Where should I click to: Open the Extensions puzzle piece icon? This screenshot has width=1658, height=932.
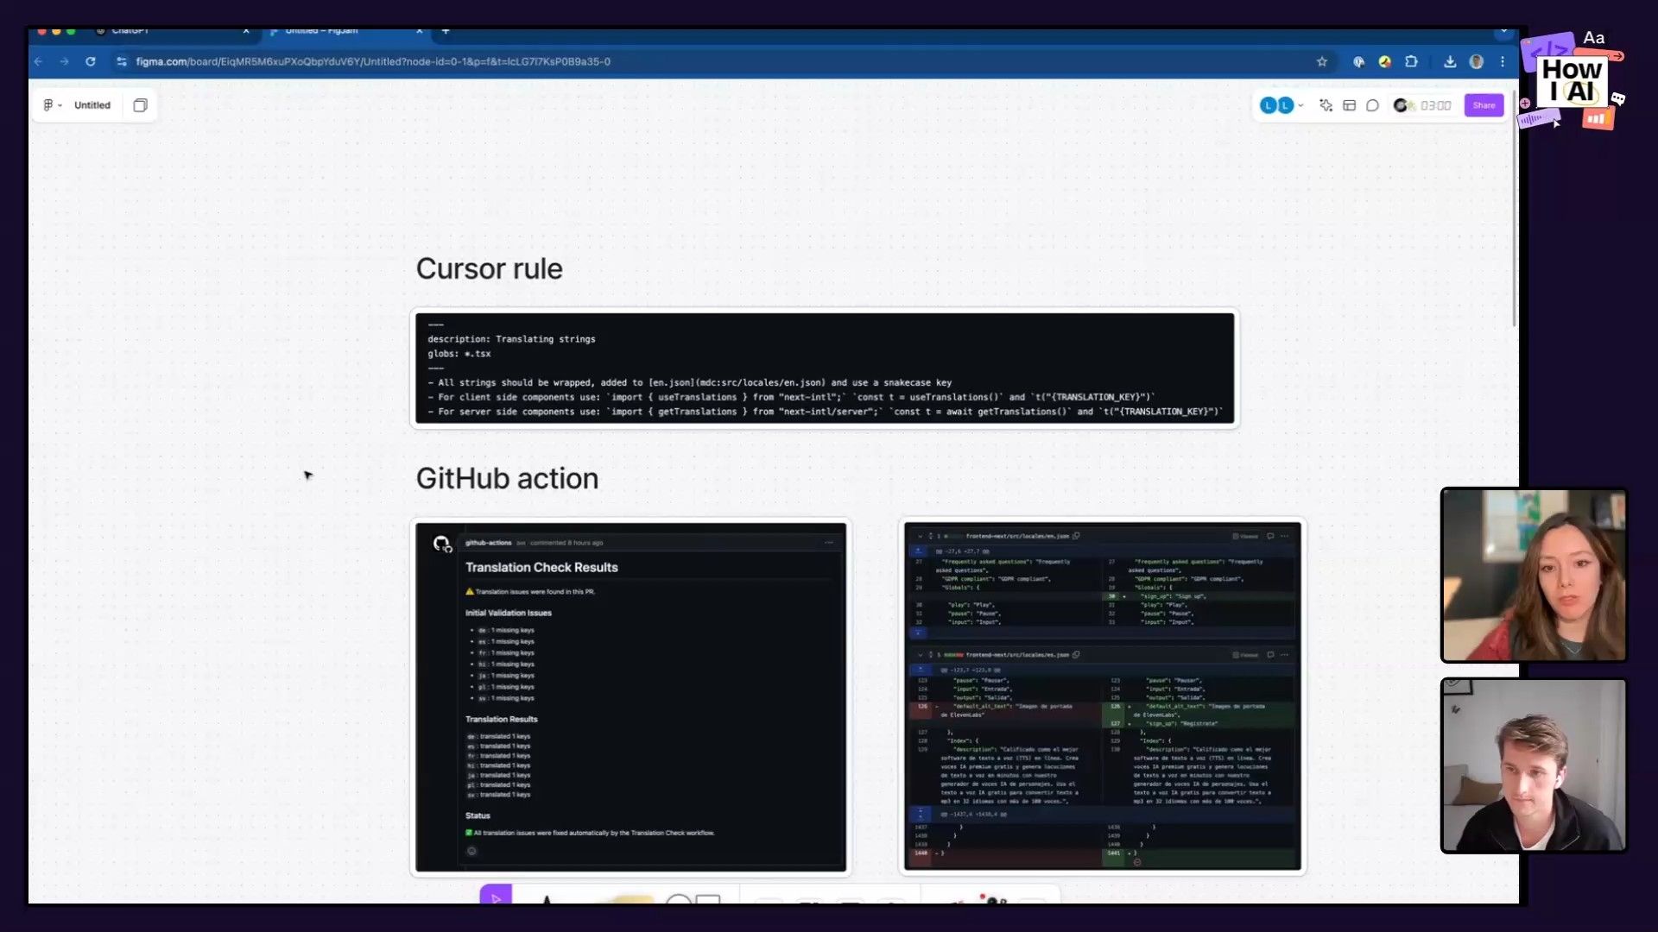tap(1411, 61)
